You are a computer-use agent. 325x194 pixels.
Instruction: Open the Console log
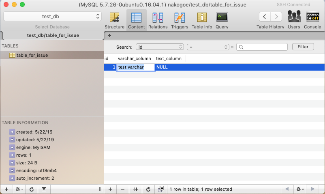coord(312,20)
